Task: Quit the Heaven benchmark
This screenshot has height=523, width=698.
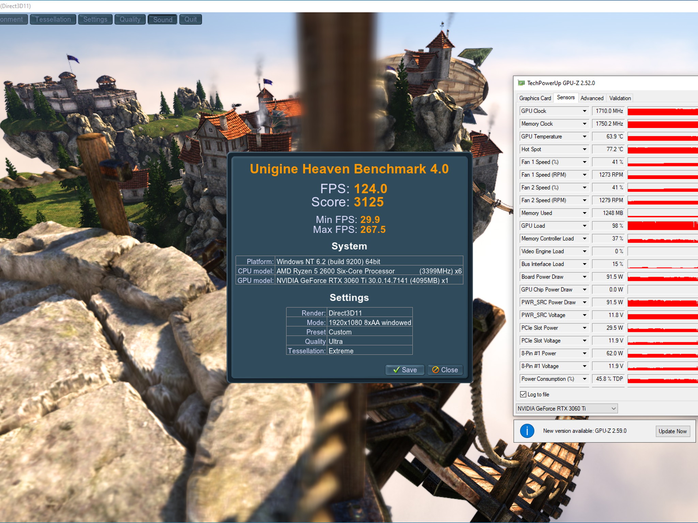Action: (191, 19)
